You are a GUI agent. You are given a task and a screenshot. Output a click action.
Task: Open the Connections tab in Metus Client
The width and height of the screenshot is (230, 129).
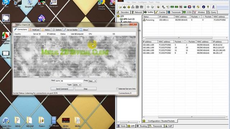click(x=20, y=29)
